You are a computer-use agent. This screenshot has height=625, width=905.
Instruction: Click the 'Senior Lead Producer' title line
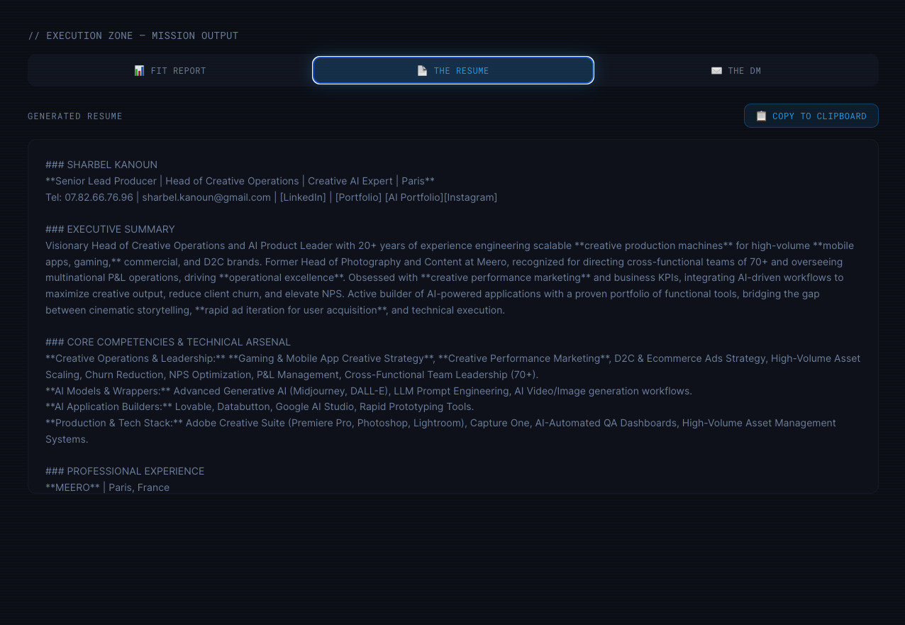click(240, 181)
